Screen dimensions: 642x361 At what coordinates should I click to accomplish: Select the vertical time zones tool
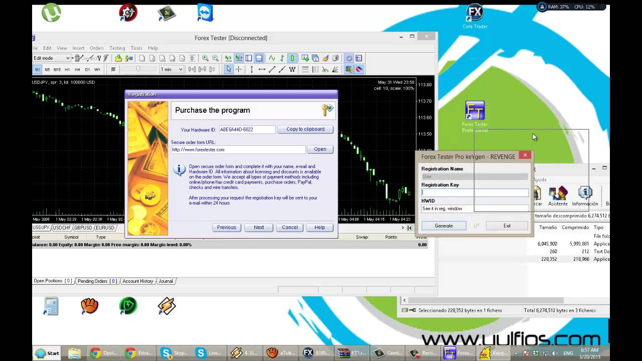[315, 69]
